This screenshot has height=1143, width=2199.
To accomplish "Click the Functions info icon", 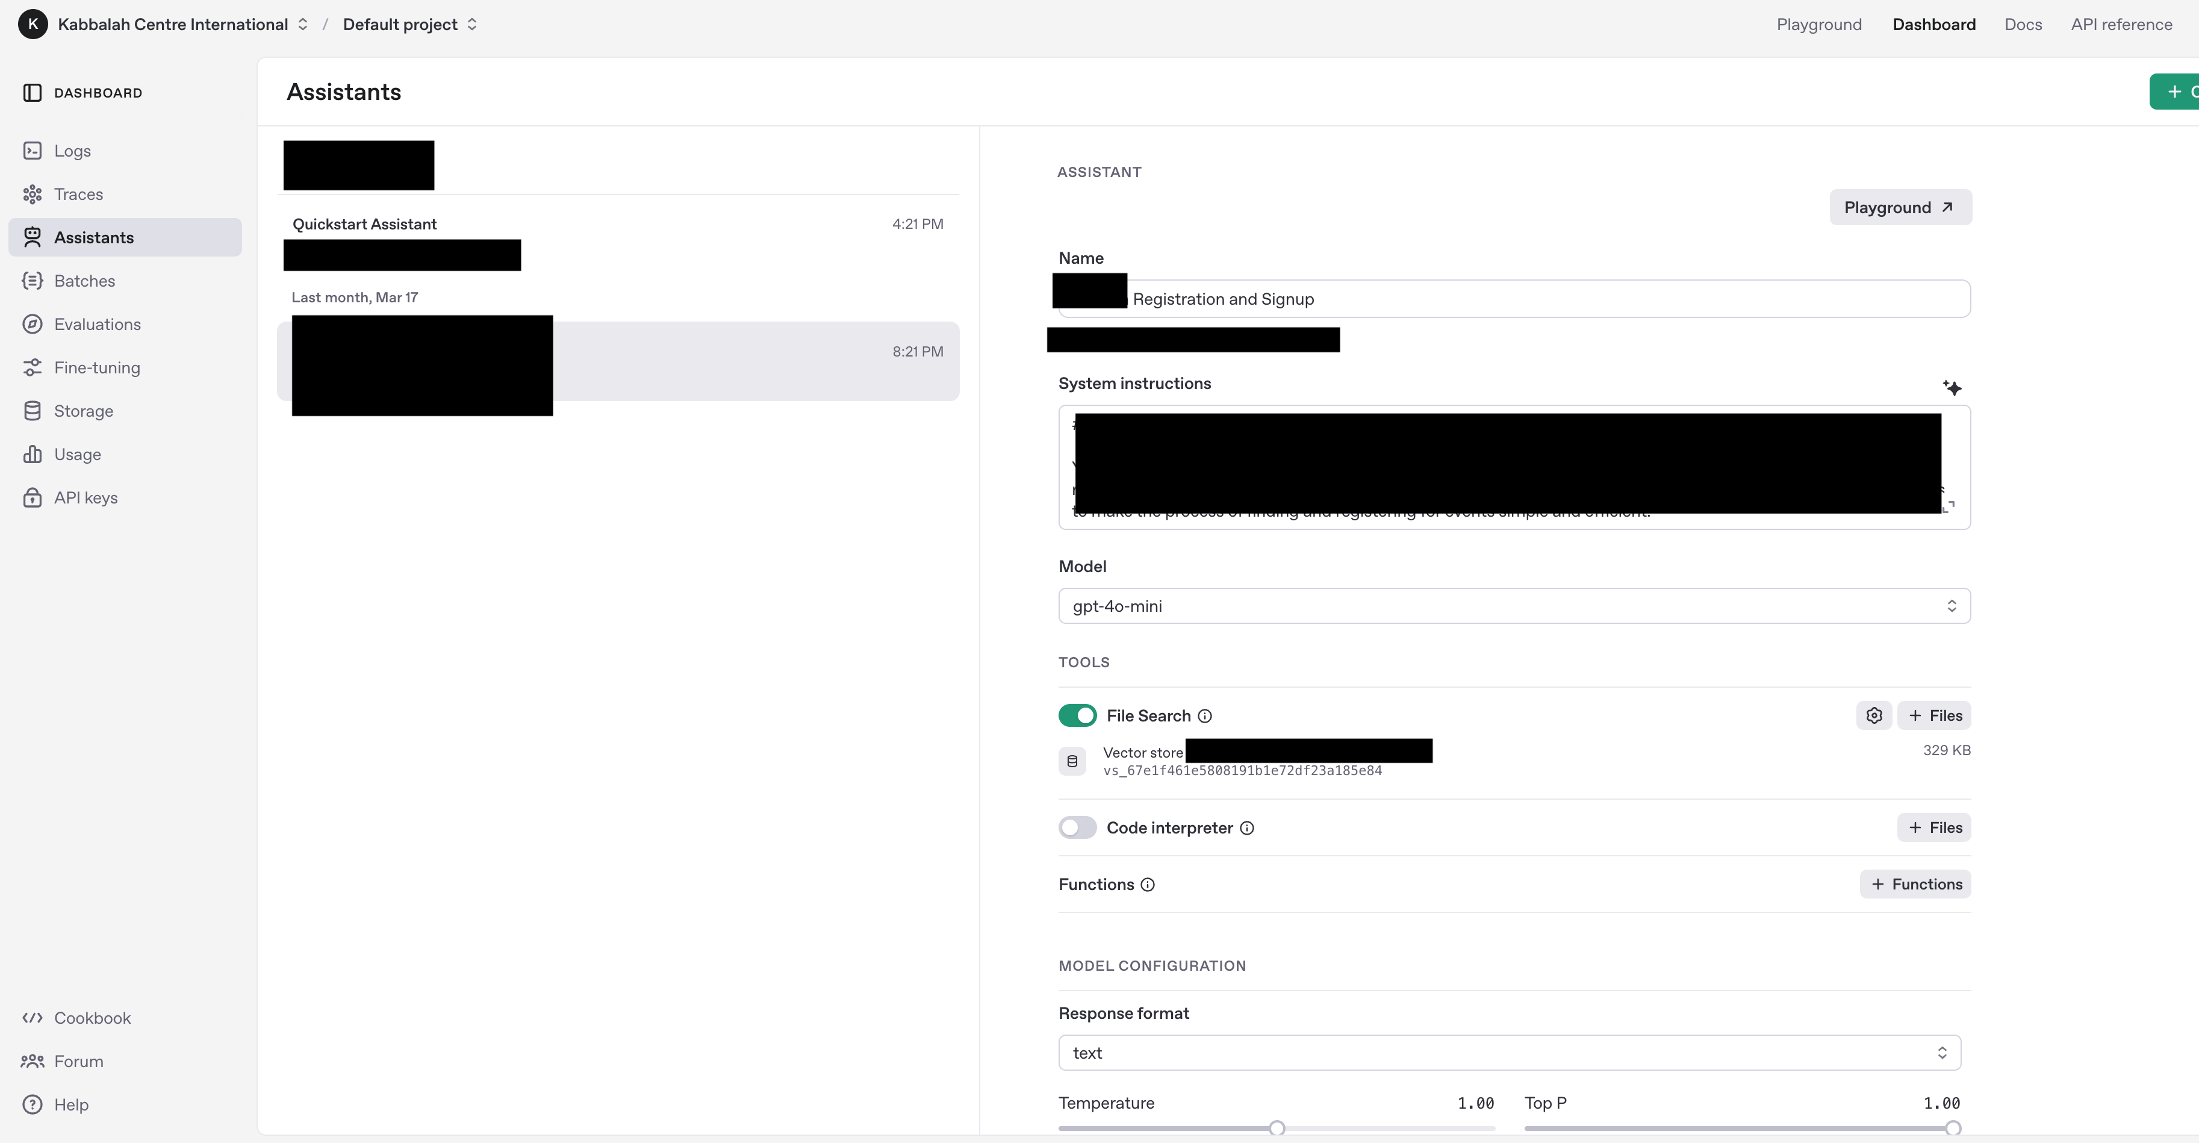I will tap(1148, 885).
